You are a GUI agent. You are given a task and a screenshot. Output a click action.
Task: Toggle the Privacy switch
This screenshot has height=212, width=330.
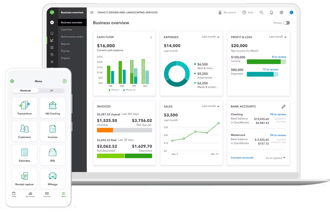286,23
